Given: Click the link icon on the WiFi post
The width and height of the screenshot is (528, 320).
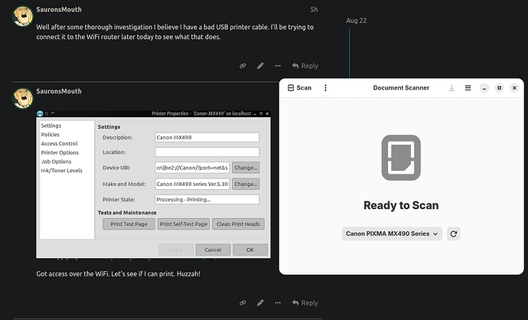Looking at the screenshot, I should [243, 302].
